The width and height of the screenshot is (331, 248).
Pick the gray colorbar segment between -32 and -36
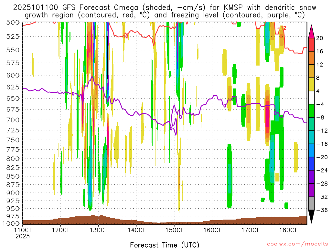pos(312,203)
